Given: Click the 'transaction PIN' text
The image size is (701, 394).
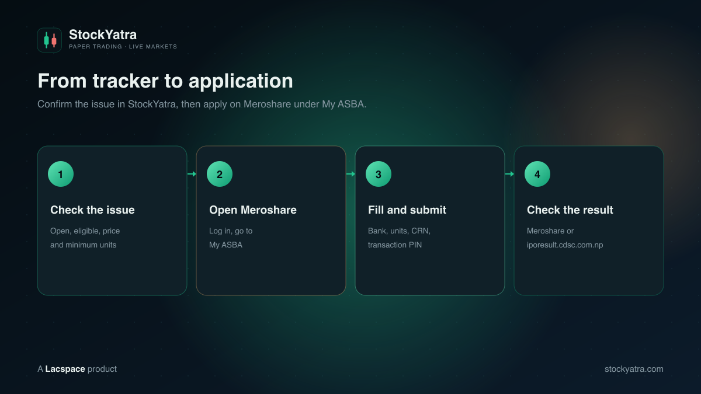Looking at the screenshot, I should coord(395,245).
